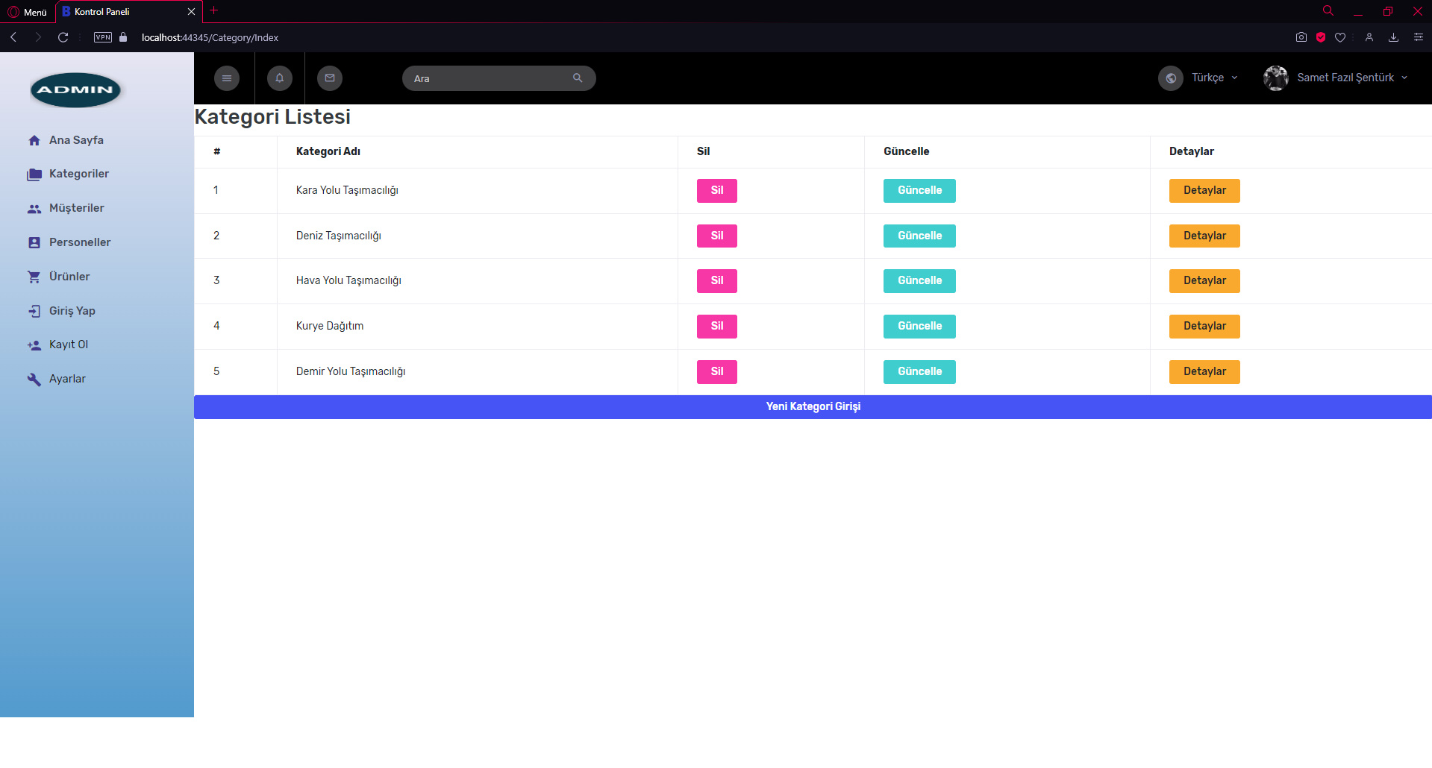Click the Giriş Yap login icon
Image resolution: width=1432 pixels, height=768 pixels.
34,310
